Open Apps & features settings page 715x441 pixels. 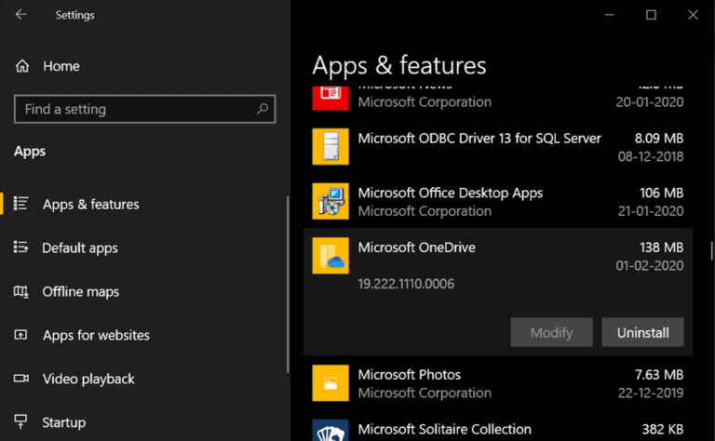143,204
